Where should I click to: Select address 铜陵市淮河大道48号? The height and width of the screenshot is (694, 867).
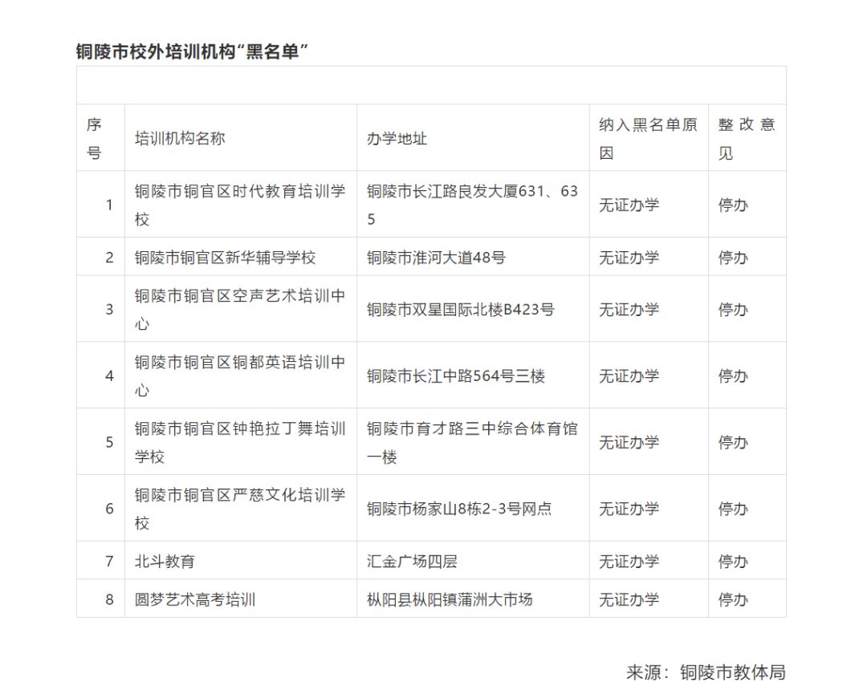tap(473, 257)
